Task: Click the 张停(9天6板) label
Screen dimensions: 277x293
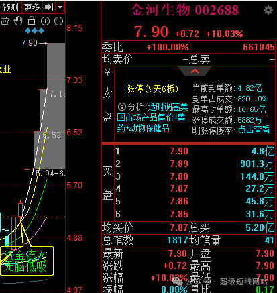Action: coord(152,89)
